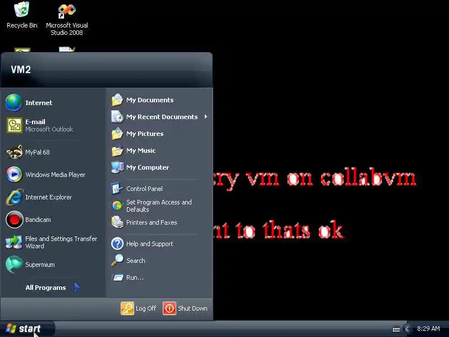Launch the Supermium browser icon
This screenshot has width=449, height=337.
click(13, 265)
